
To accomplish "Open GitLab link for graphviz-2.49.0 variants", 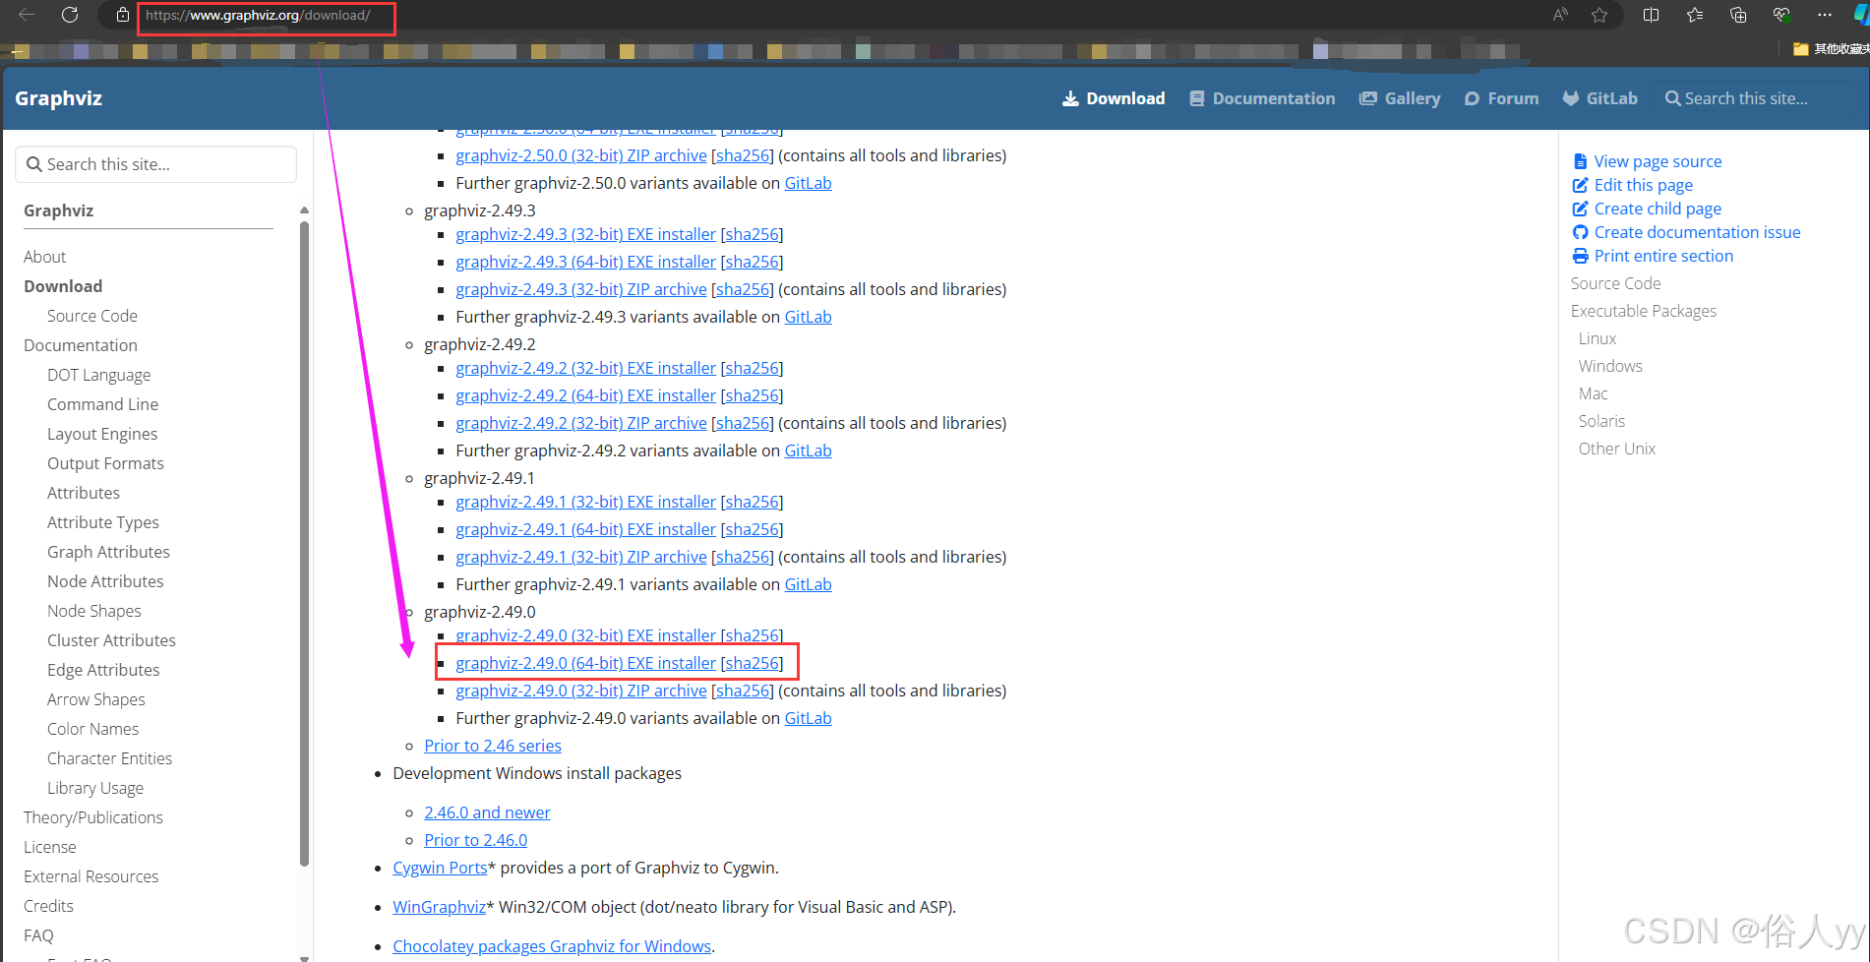I will click(808, 718).
